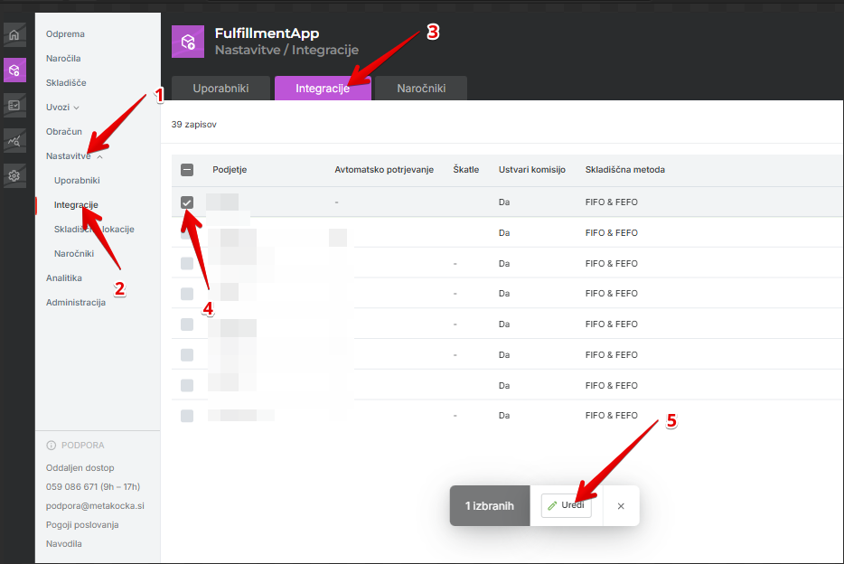Open the task list icon in left rail
Image resolution: width=844 pixels, height=564 pixels.
tap(14, 106)
